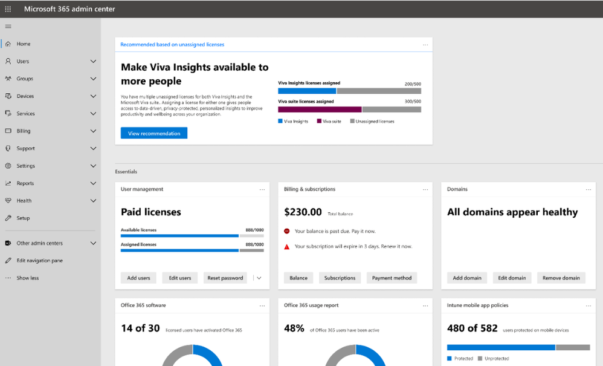This screenshot has width=603, height=366.
Task: Expand the Services menu chevron
Action: pos(93,114)
